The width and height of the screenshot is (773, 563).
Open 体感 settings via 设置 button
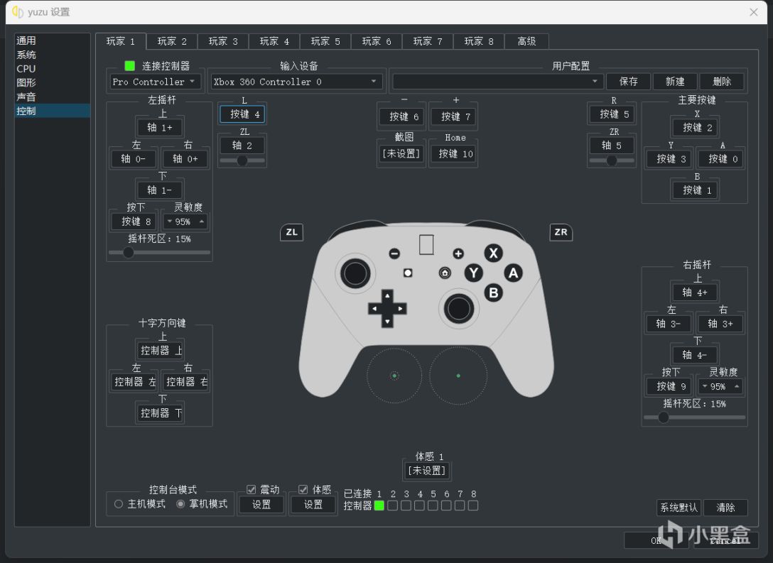tap(313, 504)
